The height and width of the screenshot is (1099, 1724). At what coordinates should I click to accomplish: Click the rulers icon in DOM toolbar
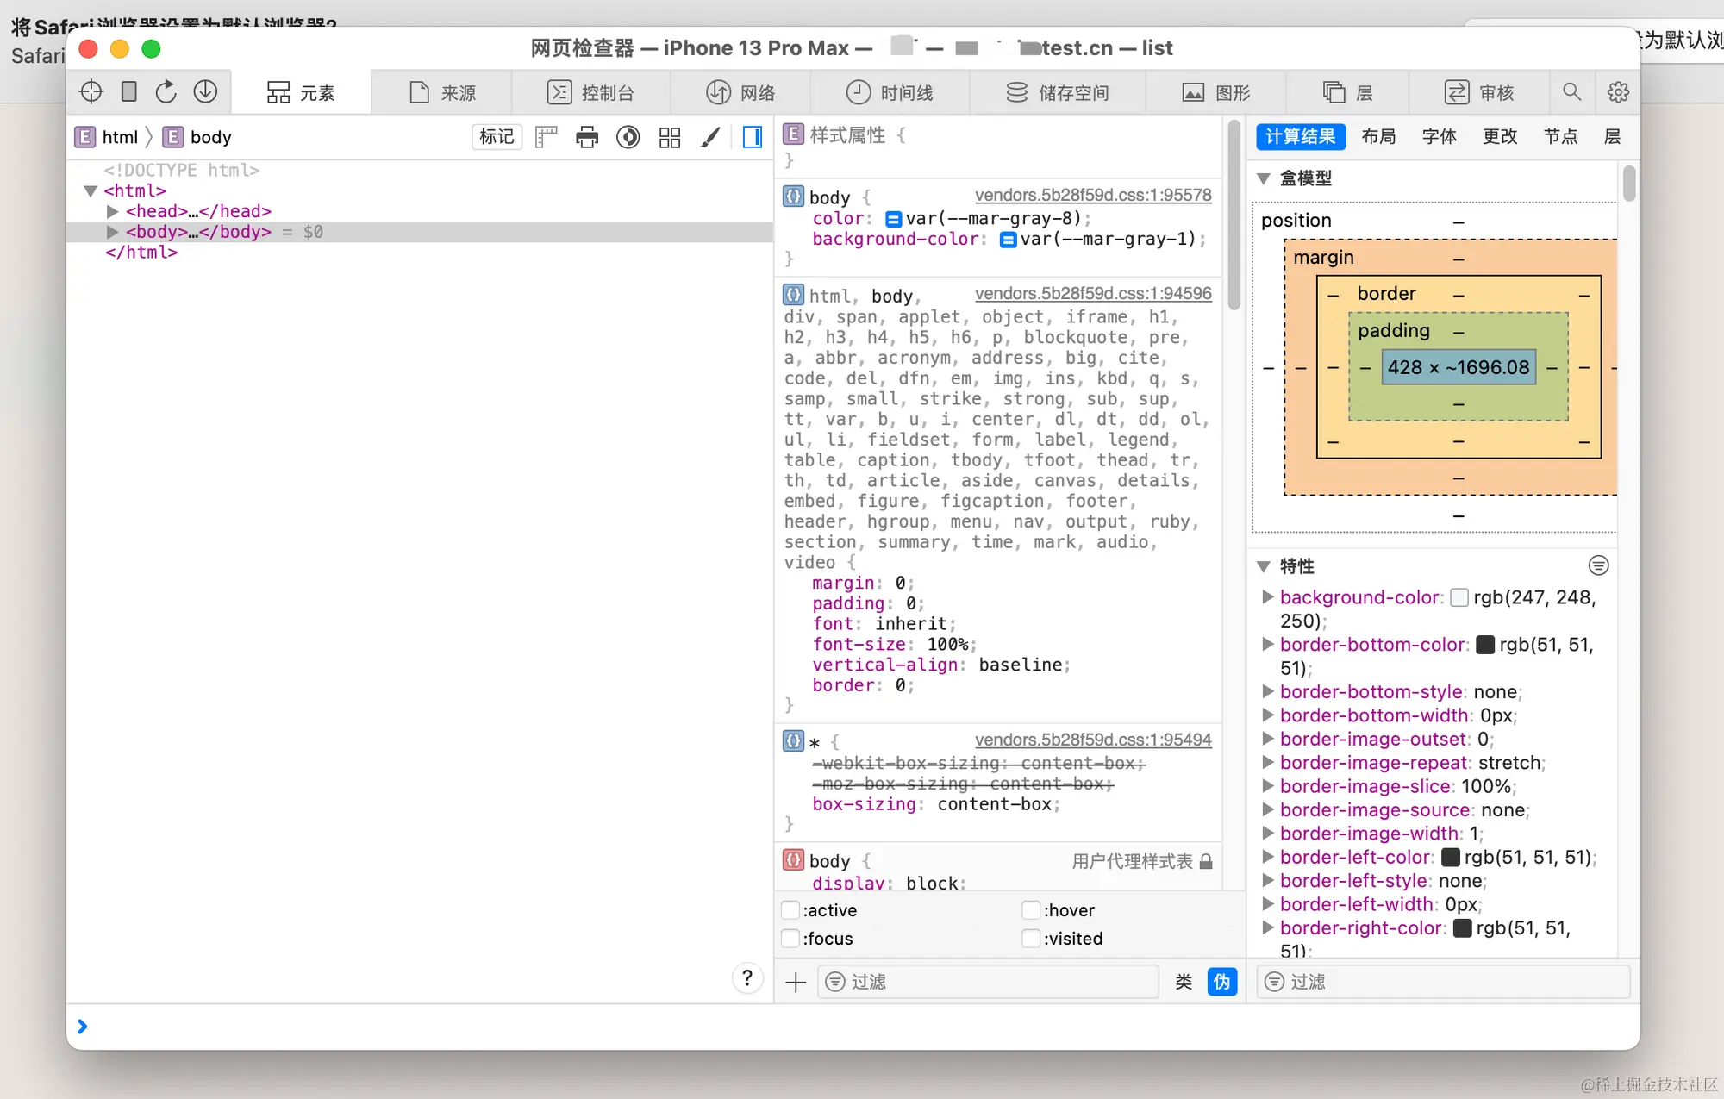pos(547,137)
